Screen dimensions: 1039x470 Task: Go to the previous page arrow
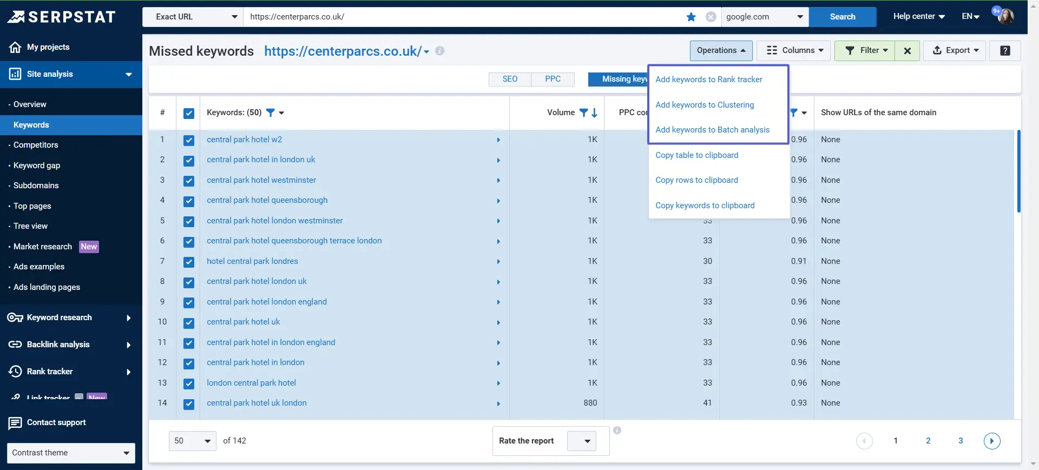(x=864, y=441)
